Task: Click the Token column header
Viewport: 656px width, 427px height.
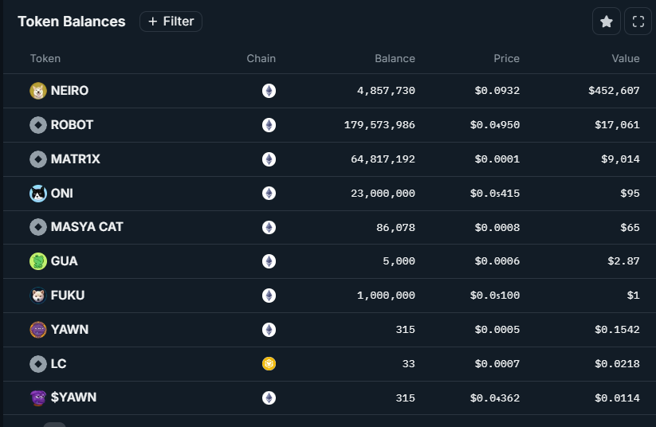Action: pyautogui.click(x=45, y=58)
